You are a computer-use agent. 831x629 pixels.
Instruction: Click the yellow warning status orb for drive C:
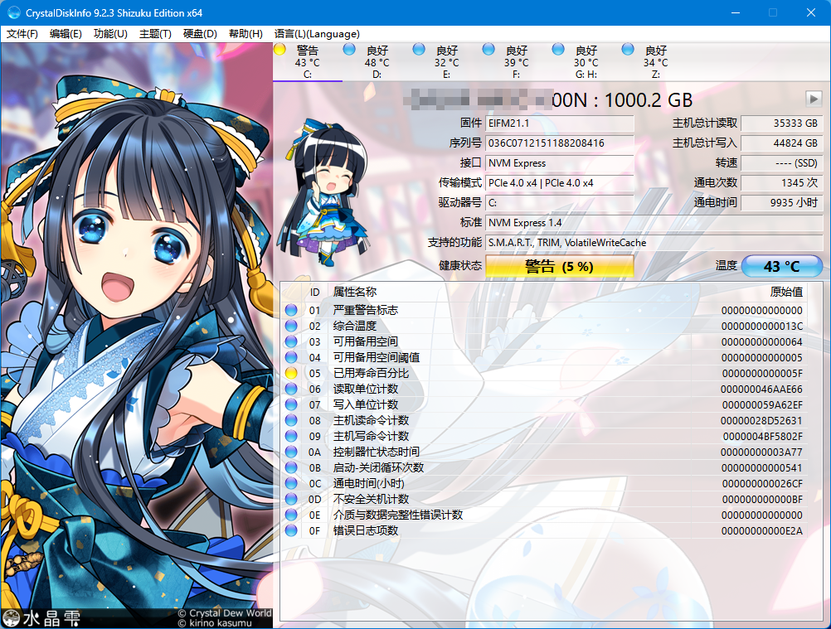tap(279, 50)
